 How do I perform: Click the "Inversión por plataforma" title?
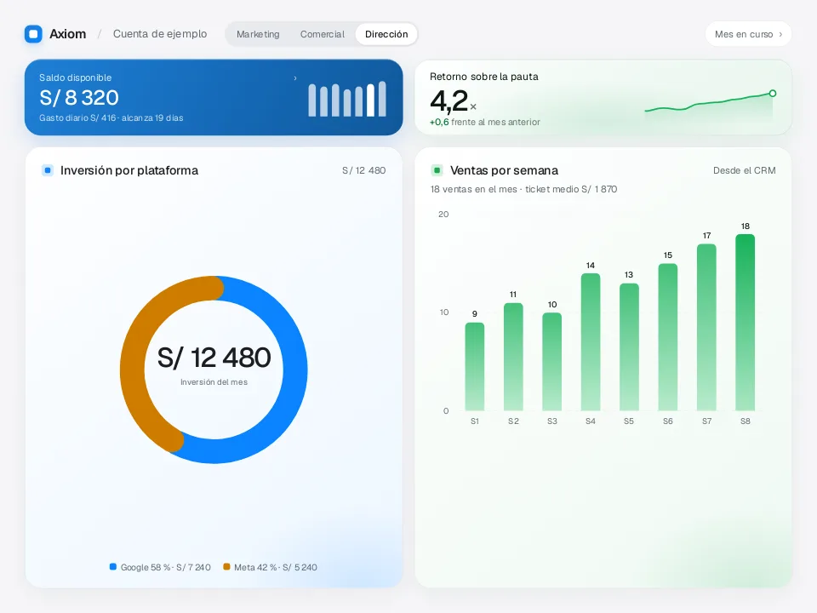[x=129, y=170]
